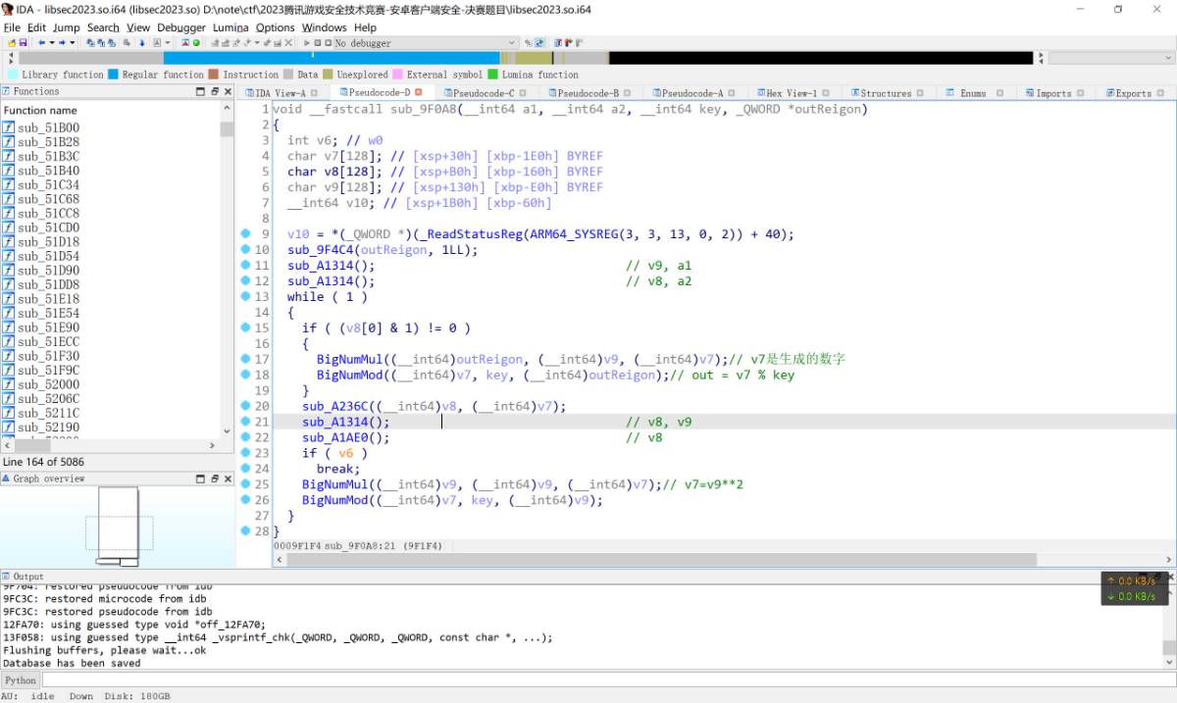Viewport: 1177px width, 703px height.
Task: Click the pause process icon
Action: (x=317, y=43)
